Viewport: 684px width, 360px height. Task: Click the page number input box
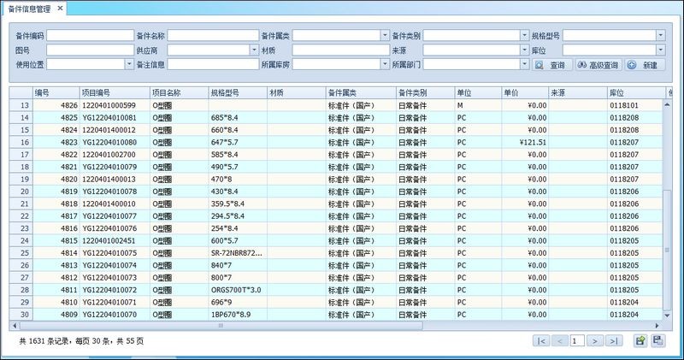point(577,341)
